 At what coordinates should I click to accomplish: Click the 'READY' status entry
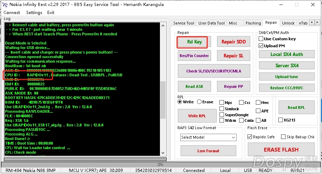point(265,170)
